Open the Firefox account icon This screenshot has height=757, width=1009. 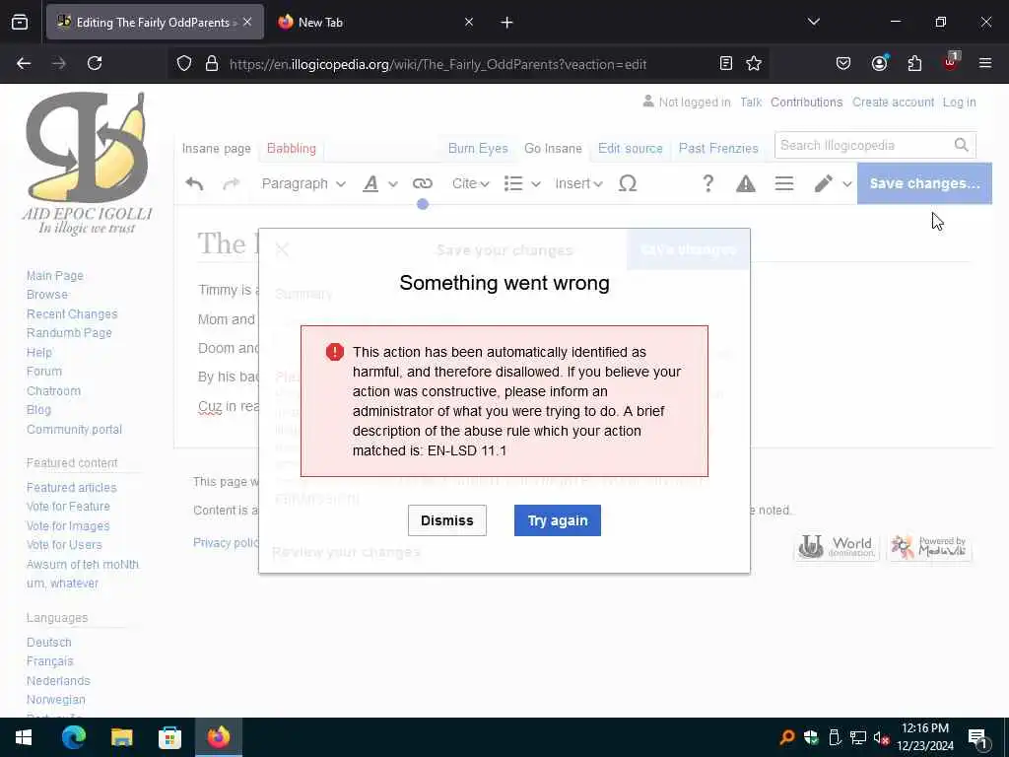point(879,63)
